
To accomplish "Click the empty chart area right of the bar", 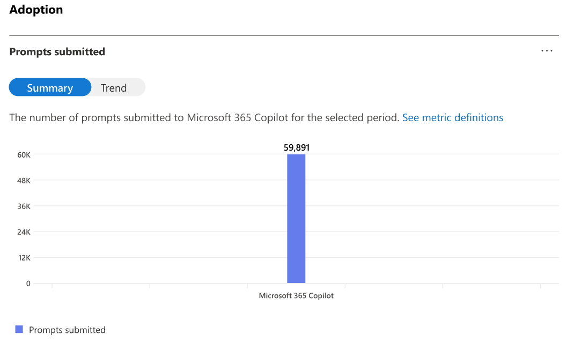I will pyautogui.click(x=429, y=220).
